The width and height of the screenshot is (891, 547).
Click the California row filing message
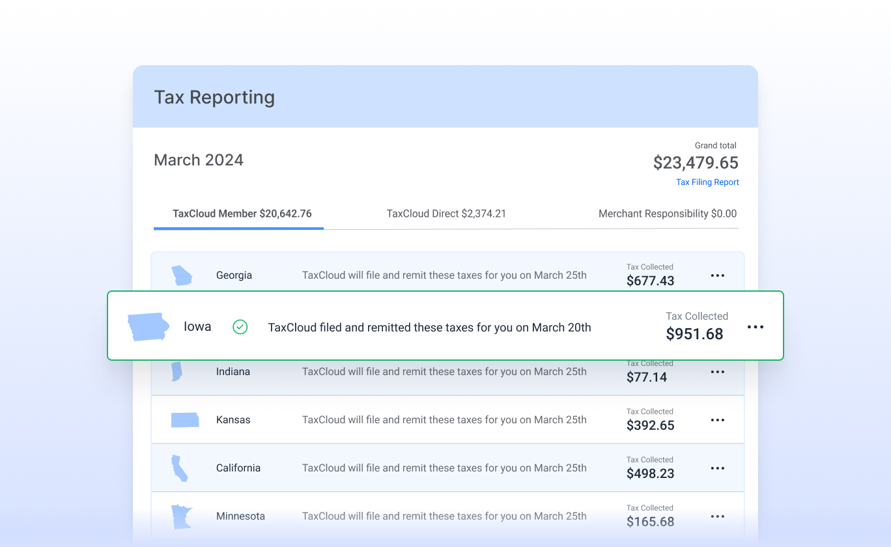coord(444,468)
